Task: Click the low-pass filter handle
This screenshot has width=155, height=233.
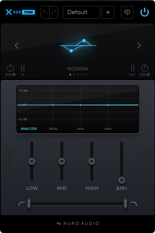Action: coord(125,204)
